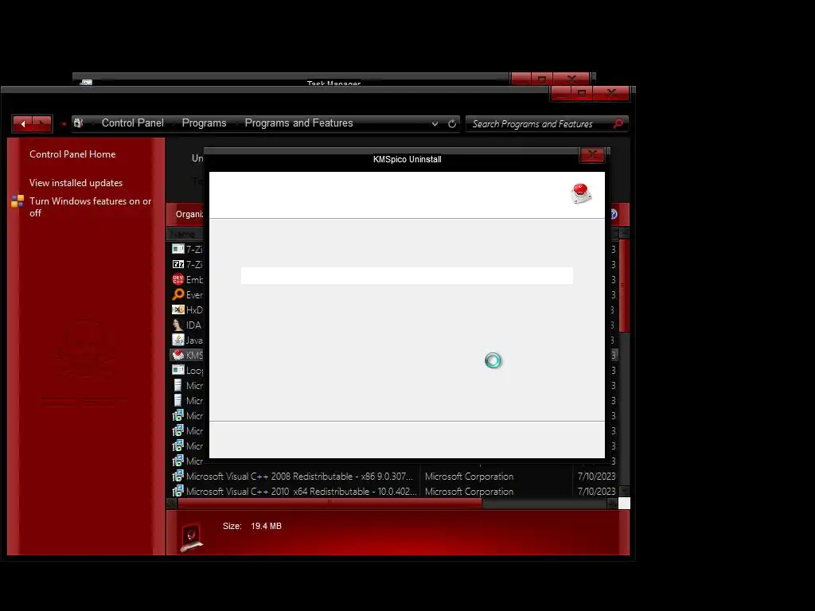The height and width of the screenshot is (611, 815).
Task: Click the shield icon beside Turn Windows features
Action: coord(18,201)
